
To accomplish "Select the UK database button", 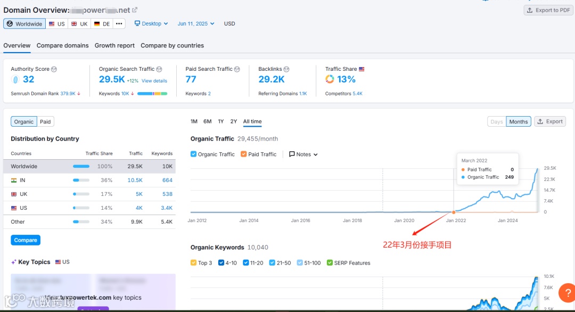I will [x=79, y=24].
